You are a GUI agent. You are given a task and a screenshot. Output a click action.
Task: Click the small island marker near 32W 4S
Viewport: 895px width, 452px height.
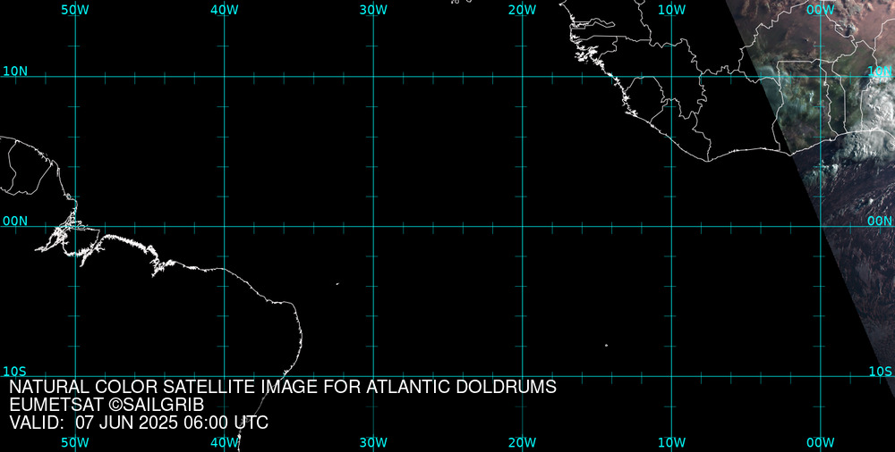tap(337, 283)
